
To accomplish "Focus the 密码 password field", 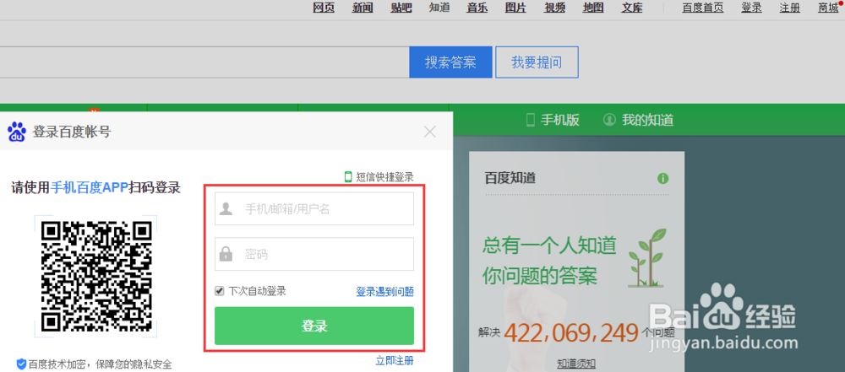I will tap(314, 254).
